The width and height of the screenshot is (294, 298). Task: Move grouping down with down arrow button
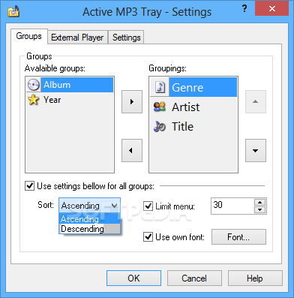[256, 150]
